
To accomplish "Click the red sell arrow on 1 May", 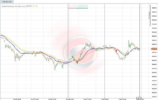I will click(116, 51).
